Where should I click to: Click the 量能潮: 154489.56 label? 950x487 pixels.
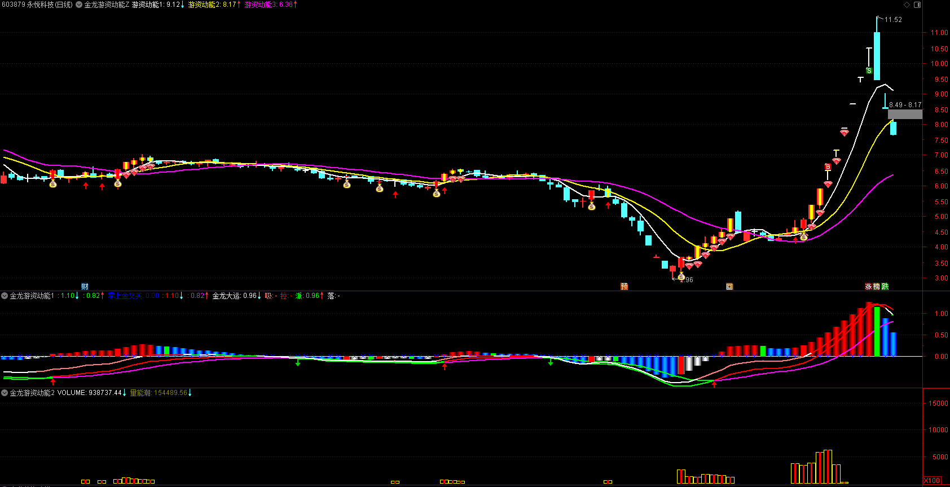point(161,393)
